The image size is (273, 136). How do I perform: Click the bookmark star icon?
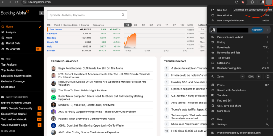243,2
